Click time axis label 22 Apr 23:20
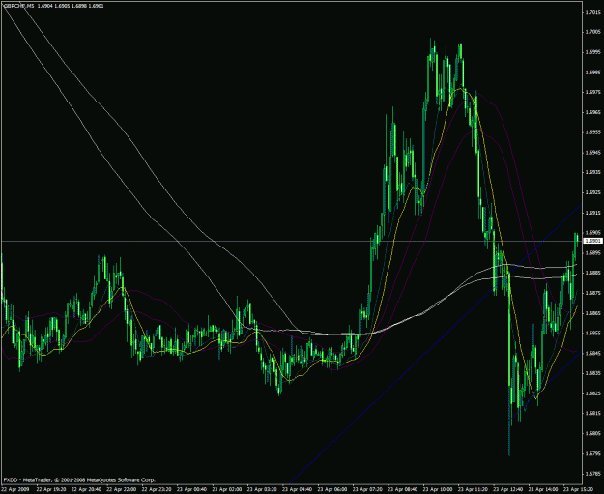Viewport: 604px width, 494px height. tap(156, 489)
